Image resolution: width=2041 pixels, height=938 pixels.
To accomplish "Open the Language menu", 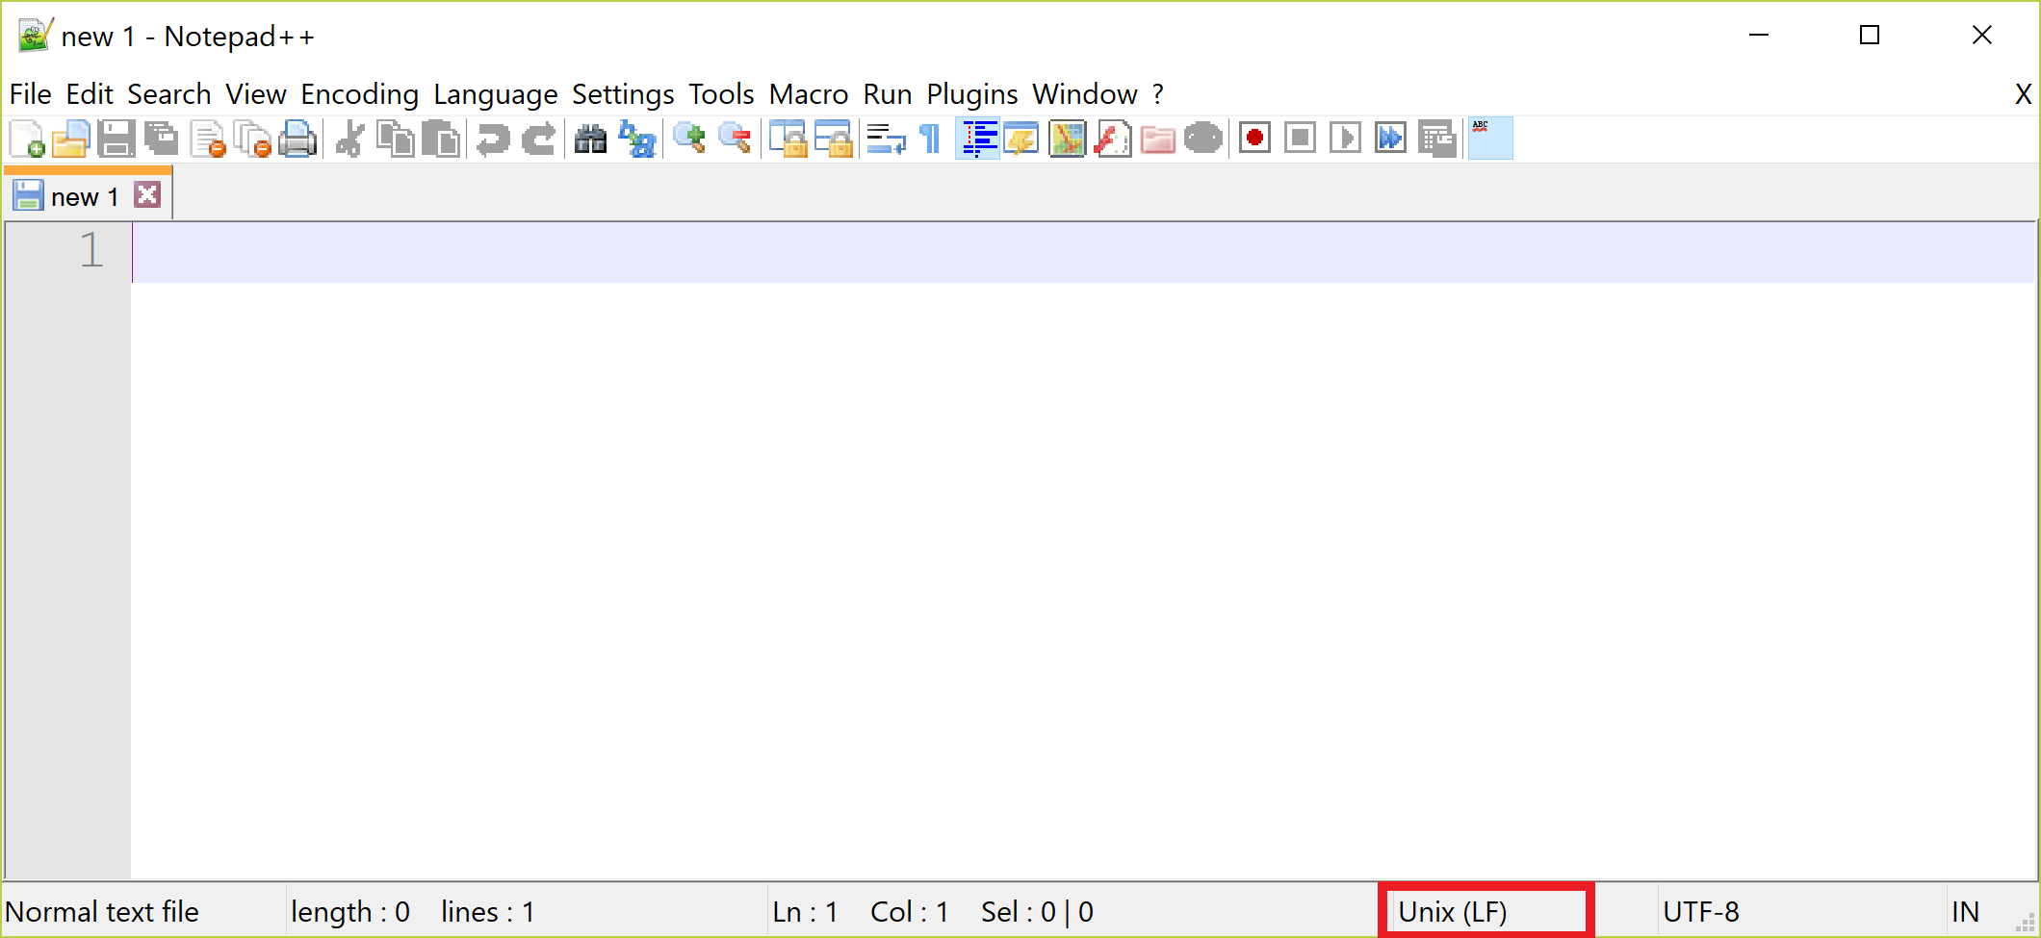I will pos(496,94).
